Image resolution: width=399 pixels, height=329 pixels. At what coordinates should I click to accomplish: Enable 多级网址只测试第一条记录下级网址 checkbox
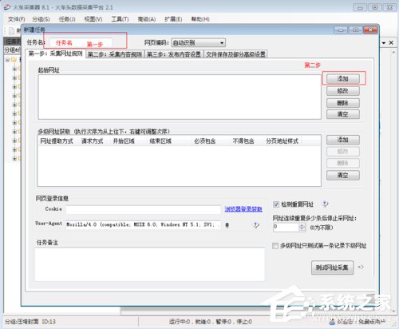[x=275, y=246]
